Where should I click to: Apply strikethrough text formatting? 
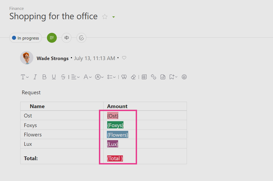63,77
